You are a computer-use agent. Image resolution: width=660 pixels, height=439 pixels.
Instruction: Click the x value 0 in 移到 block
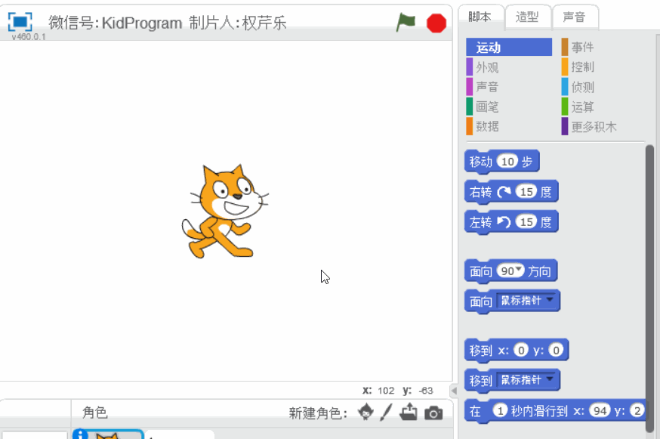(x=521, y=350)
